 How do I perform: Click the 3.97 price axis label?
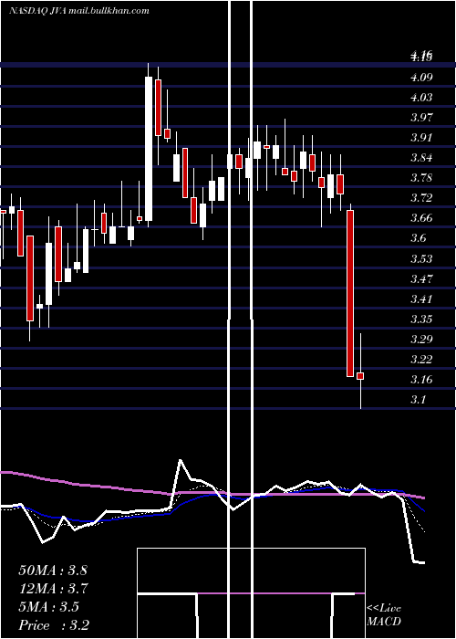point(421,118)
